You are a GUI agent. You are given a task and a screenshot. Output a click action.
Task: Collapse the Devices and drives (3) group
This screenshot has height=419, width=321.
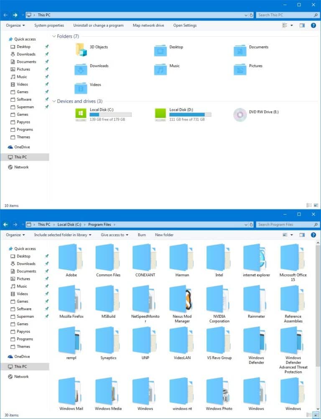tap(54, 101)
